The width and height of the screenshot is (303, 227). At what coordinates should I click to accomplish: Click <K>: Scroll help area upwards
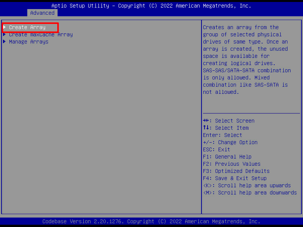pyautogui.click(x=247, y=185)
